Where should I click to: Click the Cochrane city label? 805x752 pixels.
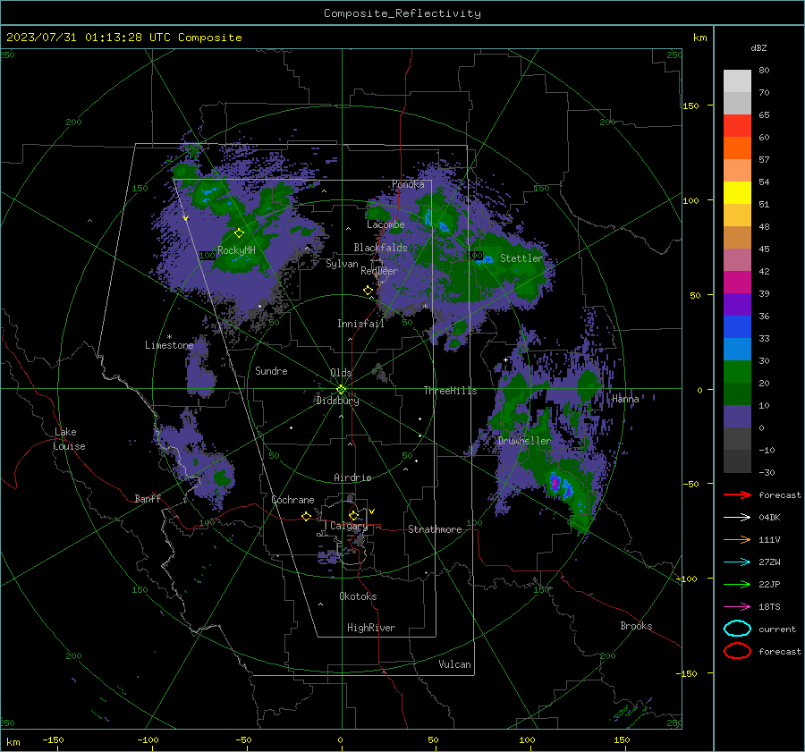coord(292,500)
